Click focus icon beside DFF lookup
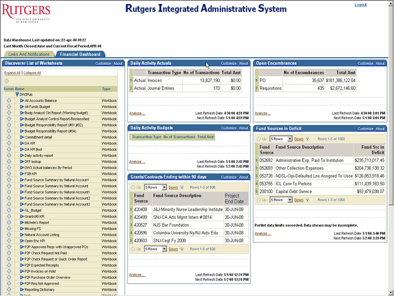Screen dimensions: 394x296 pyautogui.click(x=9, y=161)
